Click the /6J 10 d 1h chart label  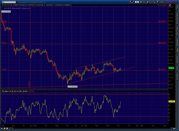point(6,5)
